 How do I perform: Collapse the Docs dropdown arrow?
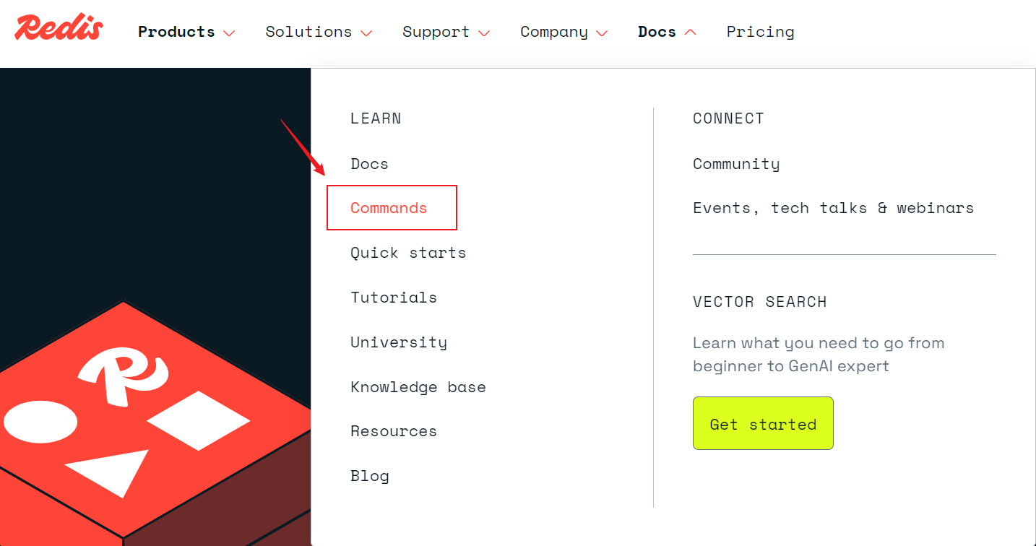691,31
